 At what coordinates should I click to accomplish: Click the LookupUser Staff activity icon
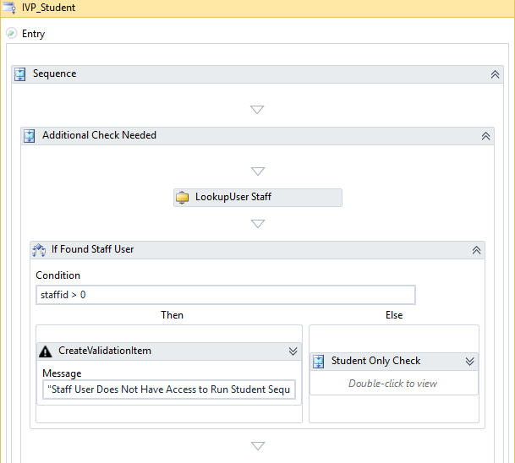(x=183, y=198)
